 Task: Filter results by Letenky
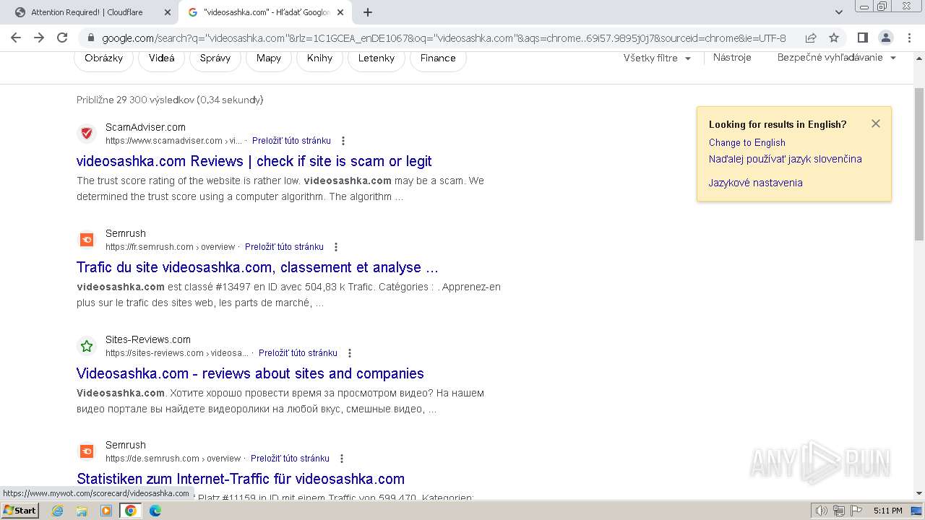point(377,58)
